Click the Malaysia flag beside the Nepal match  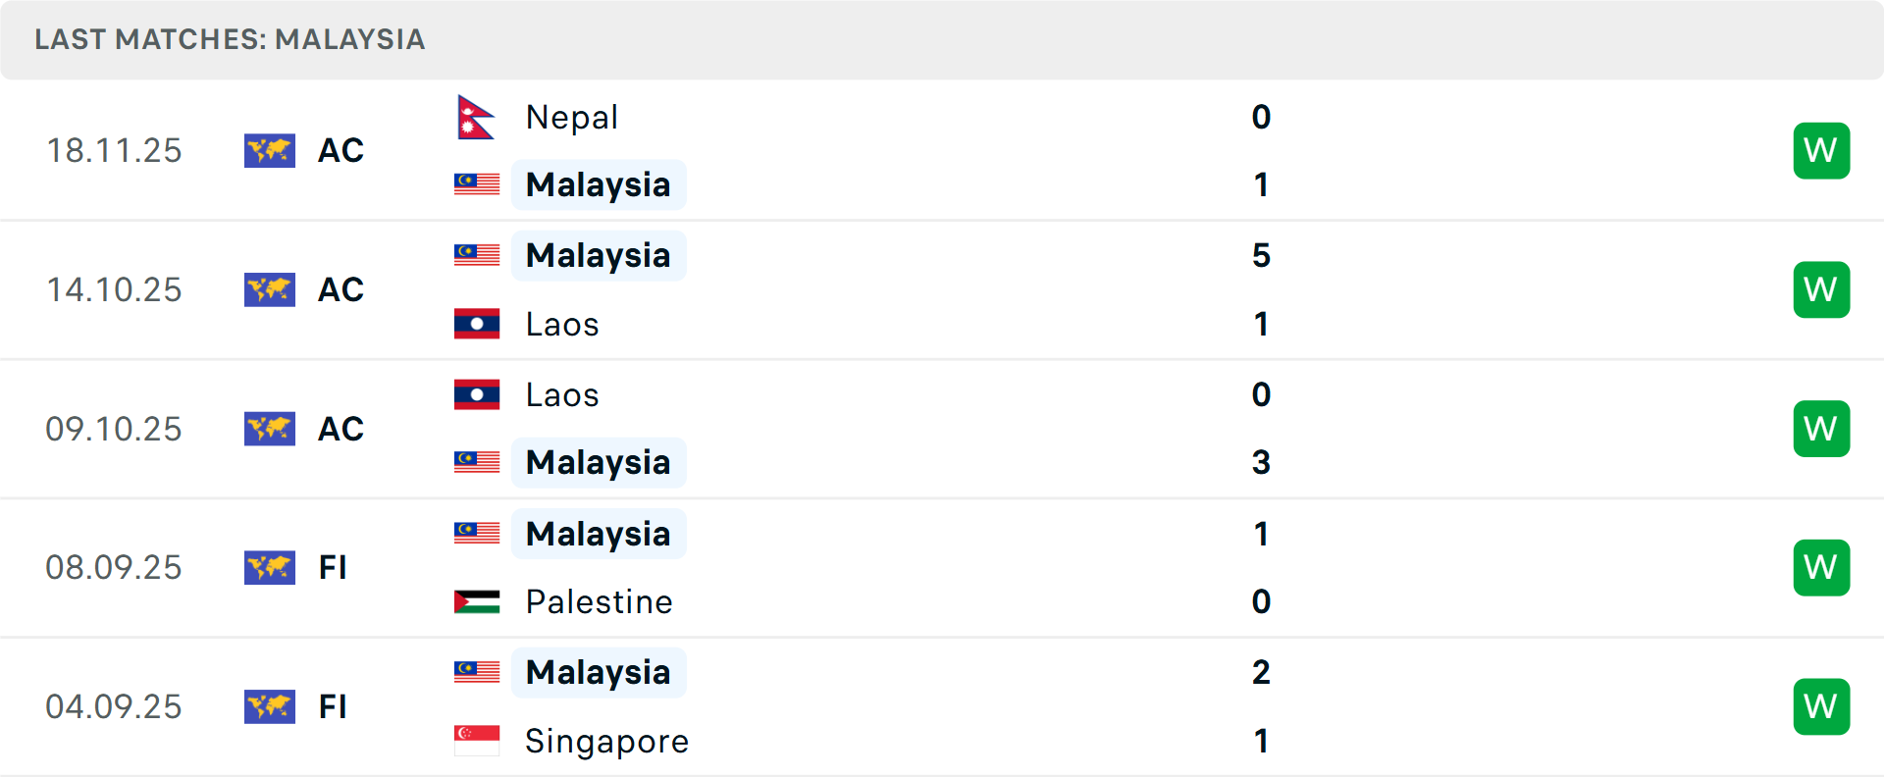[x=476, y=184]
